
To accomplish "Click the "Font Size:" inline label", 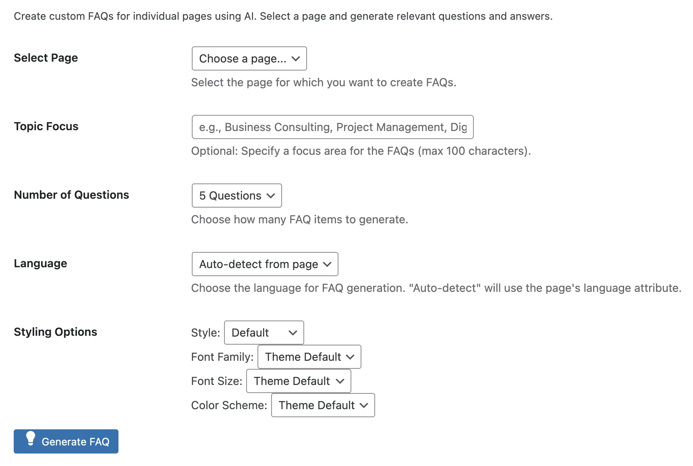I will click(217, 381).
